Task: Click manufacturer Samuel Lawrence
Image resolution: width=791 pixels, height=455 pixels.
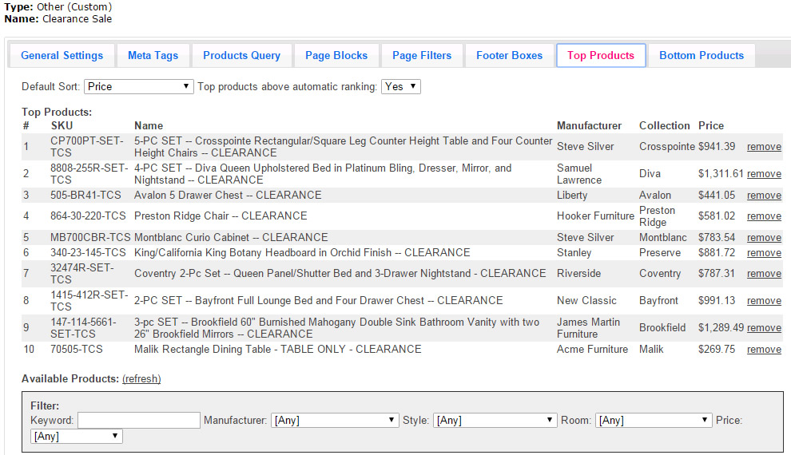Action: click(x=579, y=174)
